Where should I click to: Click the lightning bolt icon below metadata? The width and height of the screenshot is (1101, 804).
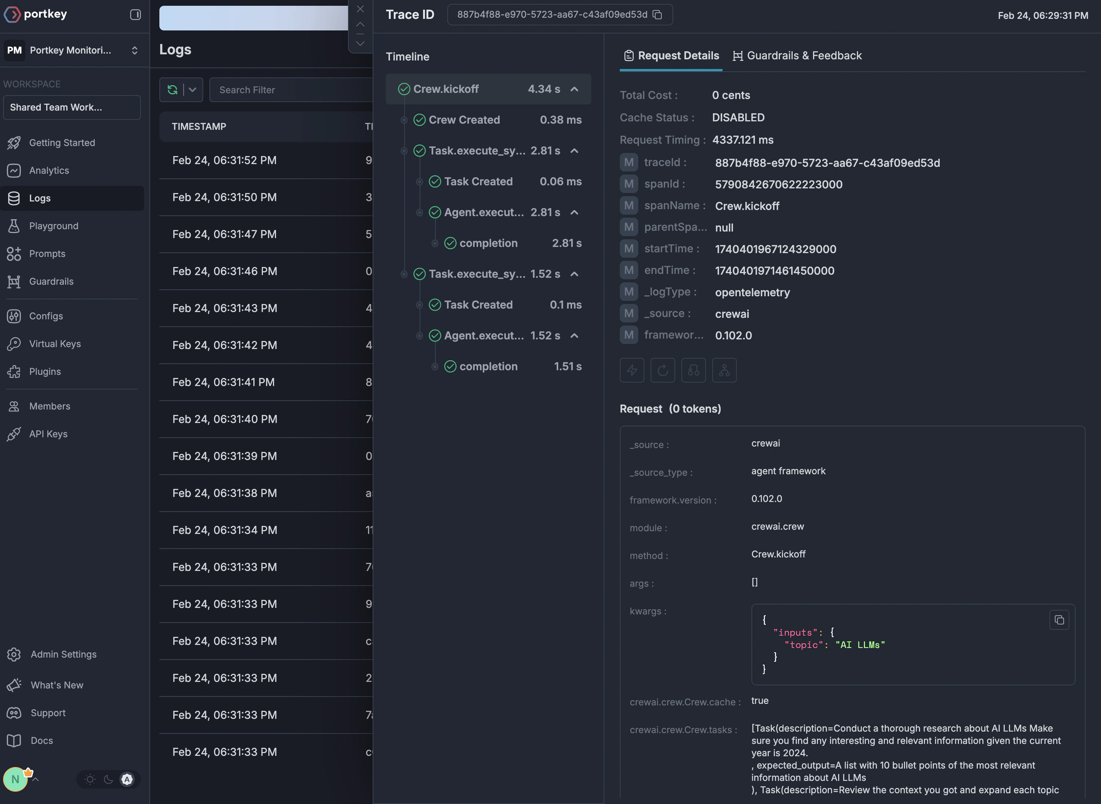(632, 370)
